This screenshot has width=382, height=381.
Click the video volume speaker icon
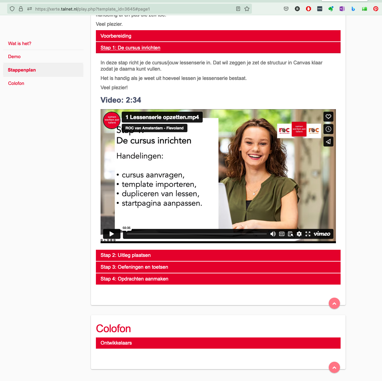tap(273, 234)
